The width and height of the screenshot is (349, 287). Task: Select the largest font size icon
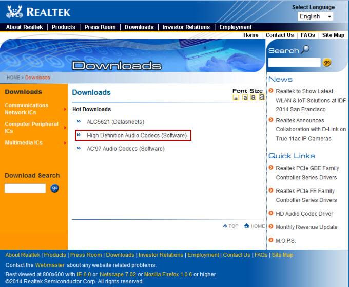tap(262, 97)
